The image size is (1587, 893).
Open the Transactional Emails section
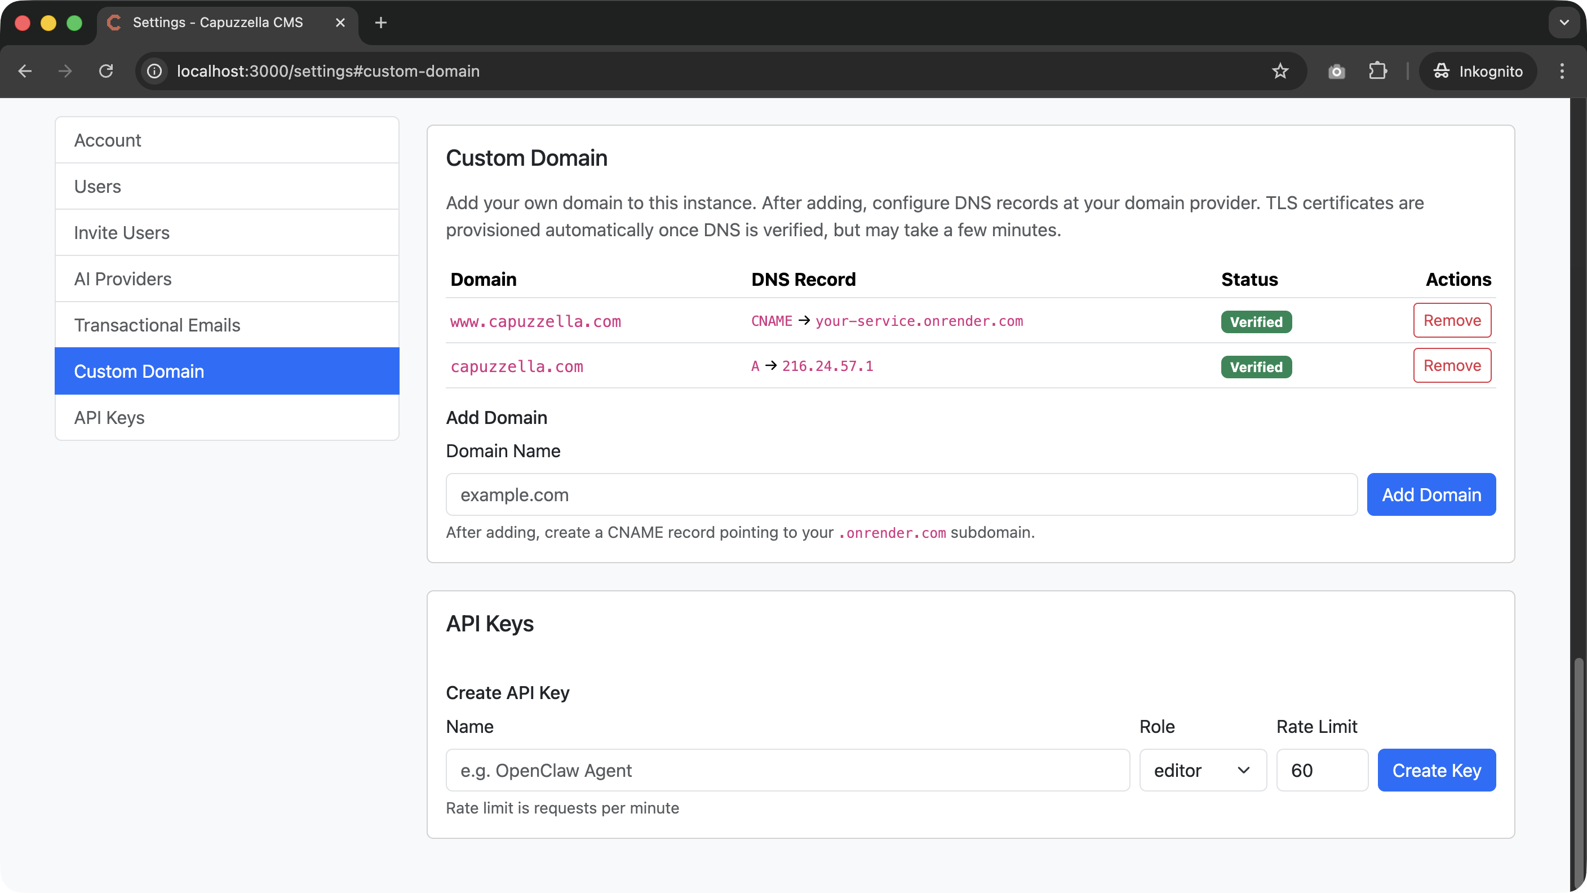pyautogui.click(x=158, y=325)
